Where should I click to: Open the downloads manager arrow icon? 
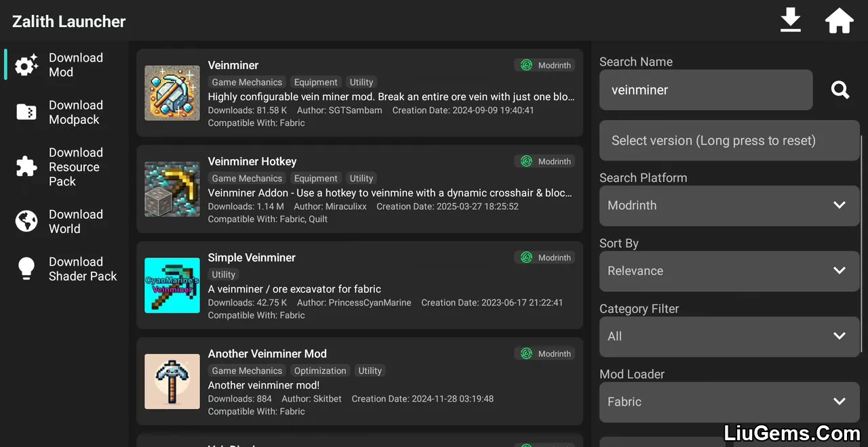click(x=791, y=21)
